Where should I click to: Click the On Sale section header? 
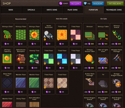tap(104, 19)
